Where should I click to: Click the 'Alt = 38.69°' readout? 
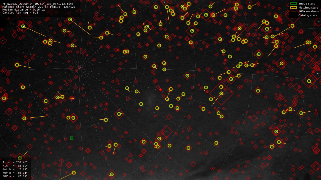(x=15, y=166)
